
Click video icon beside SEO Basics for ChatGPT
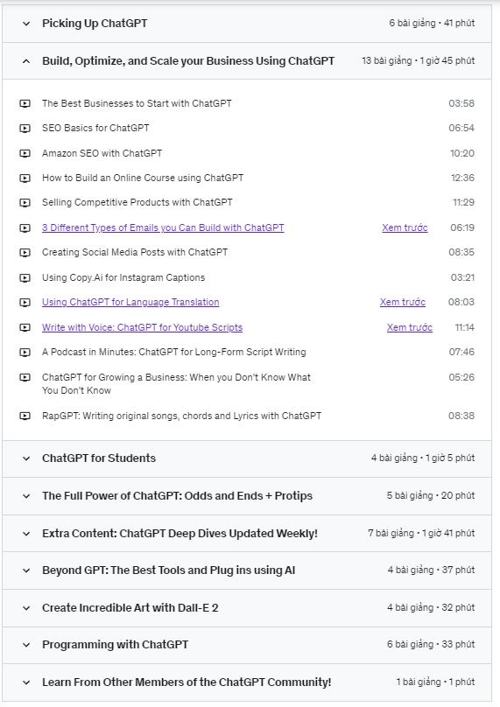coord(25,129)
